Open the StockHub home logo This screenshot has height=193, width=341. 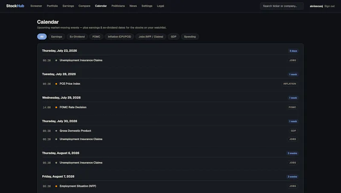(15, 6)
